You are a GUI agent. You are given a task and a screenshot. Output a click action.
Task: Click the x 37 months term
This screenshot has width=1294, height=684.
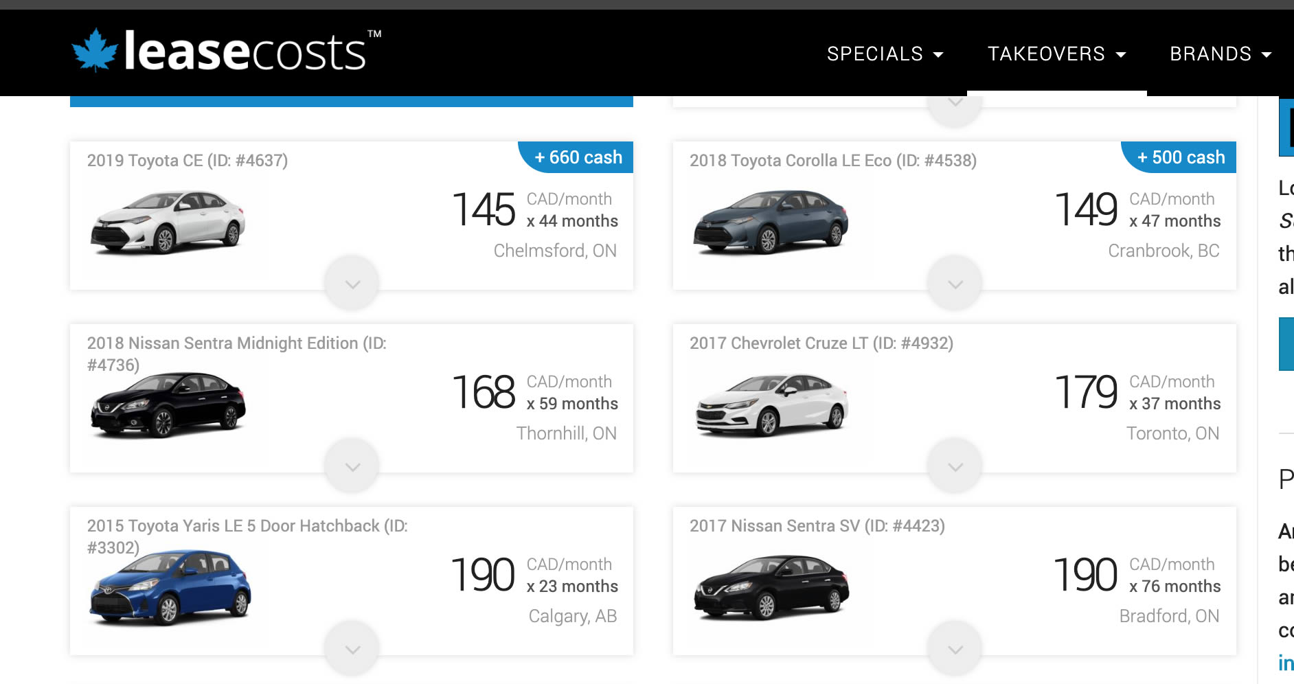pyautogui.click(x=1175, y=404)
